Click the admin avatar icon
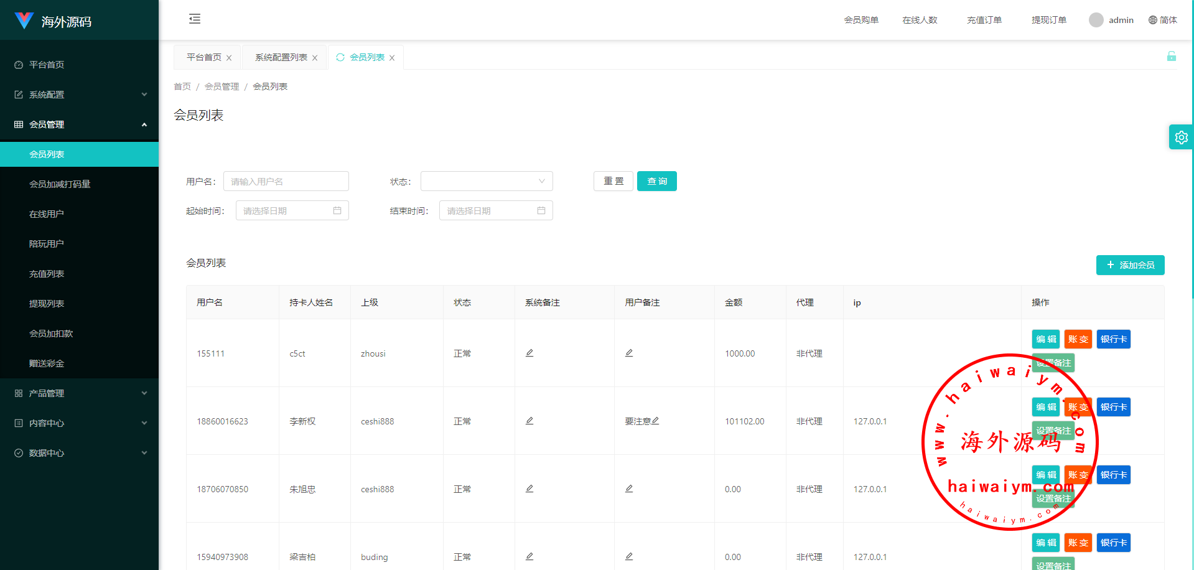This screenshot has height=570, width=1194. coord(1096,20)
